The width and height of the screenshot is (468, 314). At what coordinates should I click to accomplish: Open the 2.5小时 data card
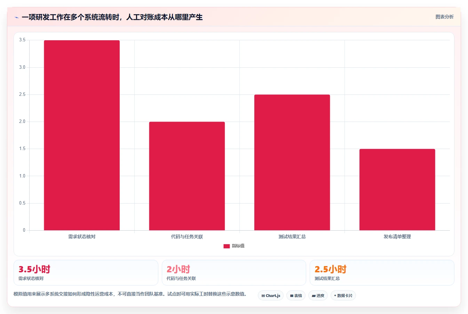(x=382, y=273)
